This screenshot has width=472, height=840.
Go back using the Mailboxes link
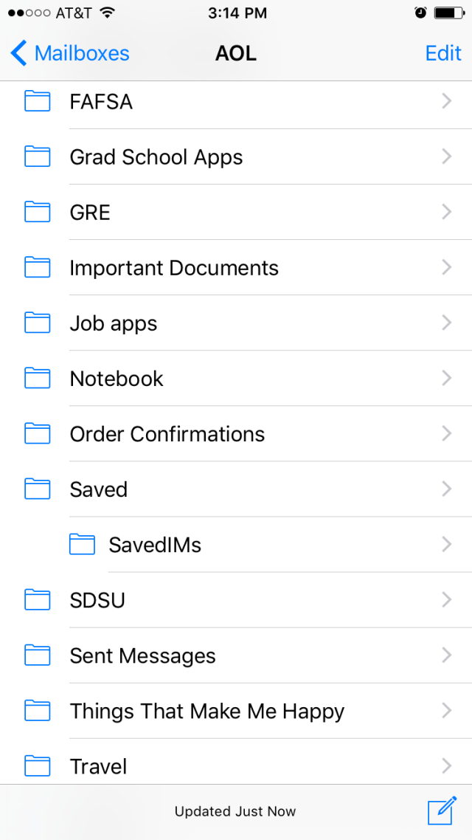[x=82, y=53]
